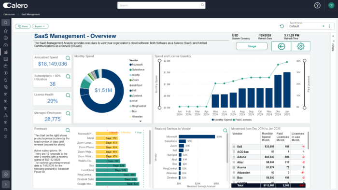Click the Realized Savings chart scrollbar
Image resolution: width=338 pixels, height=190 pixels.
tap(227, 148)
